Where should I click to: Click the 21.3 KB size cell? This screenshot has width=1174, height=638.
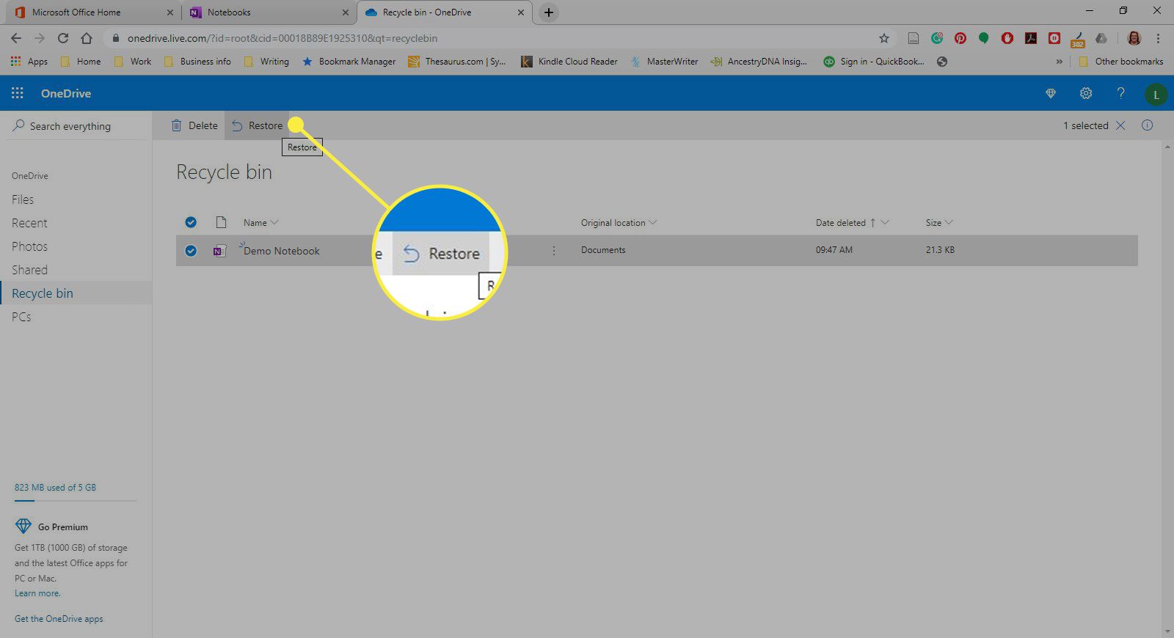(940, 250)
